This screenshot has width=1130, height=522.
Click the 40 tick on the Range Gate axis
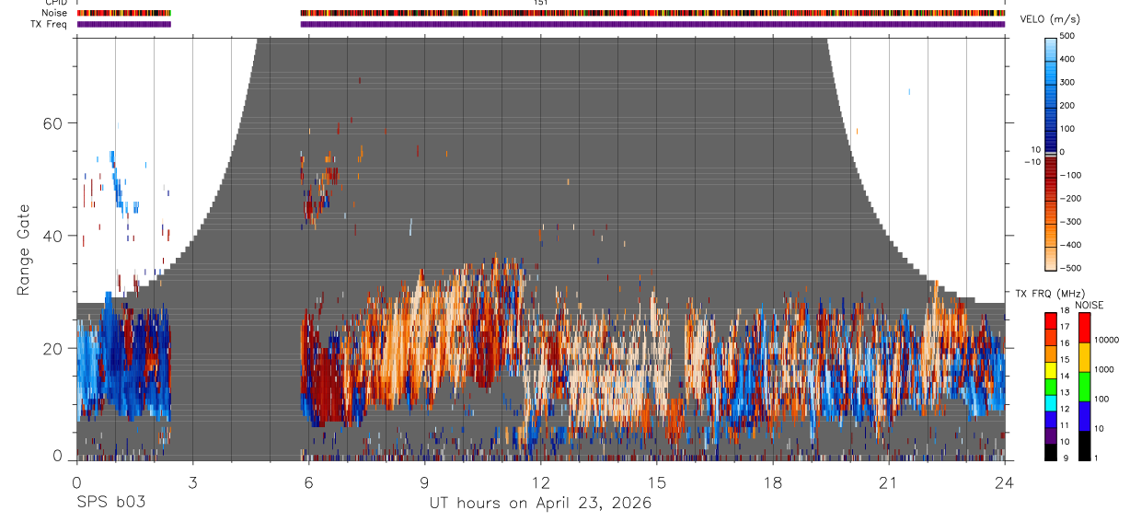point(54,236)
